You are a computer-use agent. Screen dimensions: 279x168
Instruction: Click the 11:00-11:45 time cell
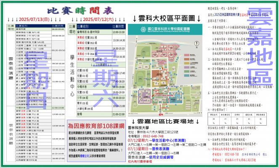58,81
